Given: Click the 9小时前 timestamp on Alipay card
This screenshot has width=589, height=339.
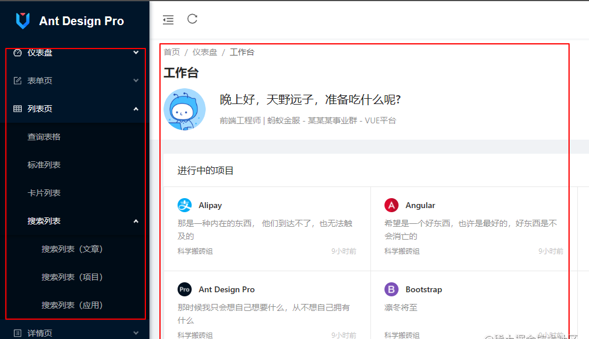Looking at the screenshot, I should [343, 251].
